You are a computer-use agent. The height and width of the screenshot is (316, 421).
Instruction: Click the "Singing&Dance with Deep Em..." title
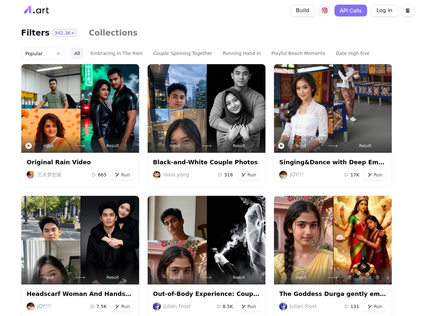pos(332,162)
